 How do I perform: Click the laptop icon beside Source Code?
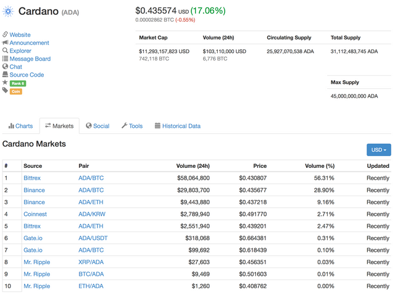click(x=5, y=74)
